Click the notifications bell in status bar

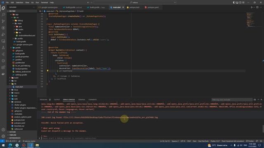pyautogui.click(x=261, y=141)
